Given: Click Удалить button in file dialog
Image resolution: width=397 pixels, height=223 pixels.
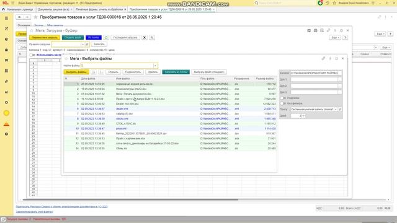Looking at the screenshot, I should coord(153,72).
